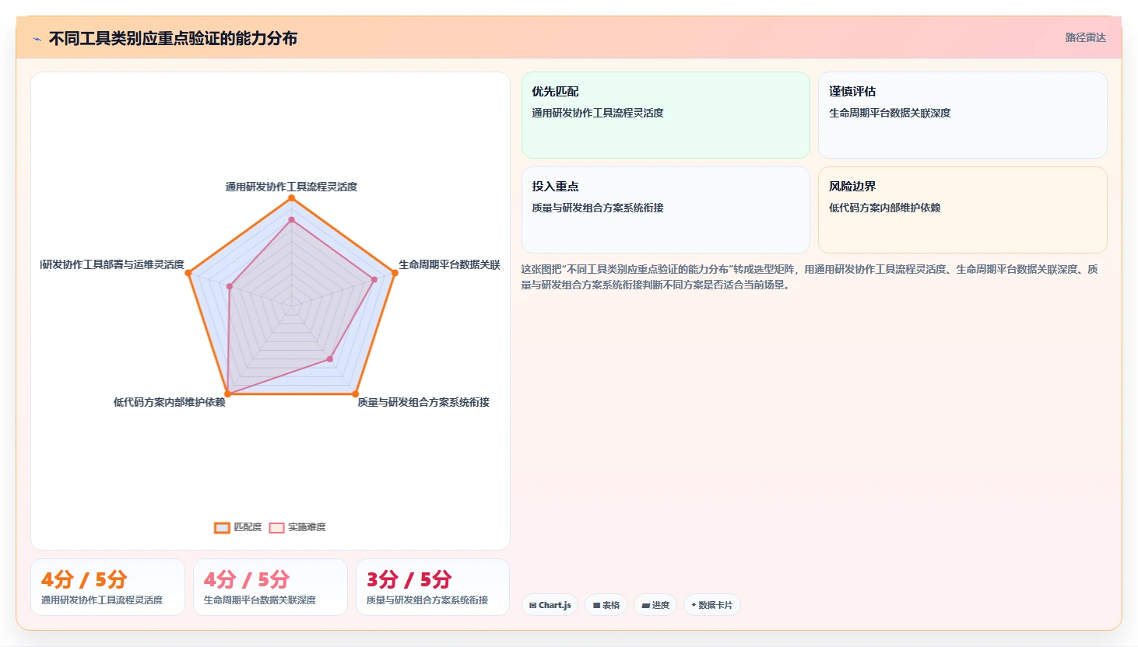
Task: Click radar axis label 低代码方案内部维护依赖
Action: click(170, 402)
